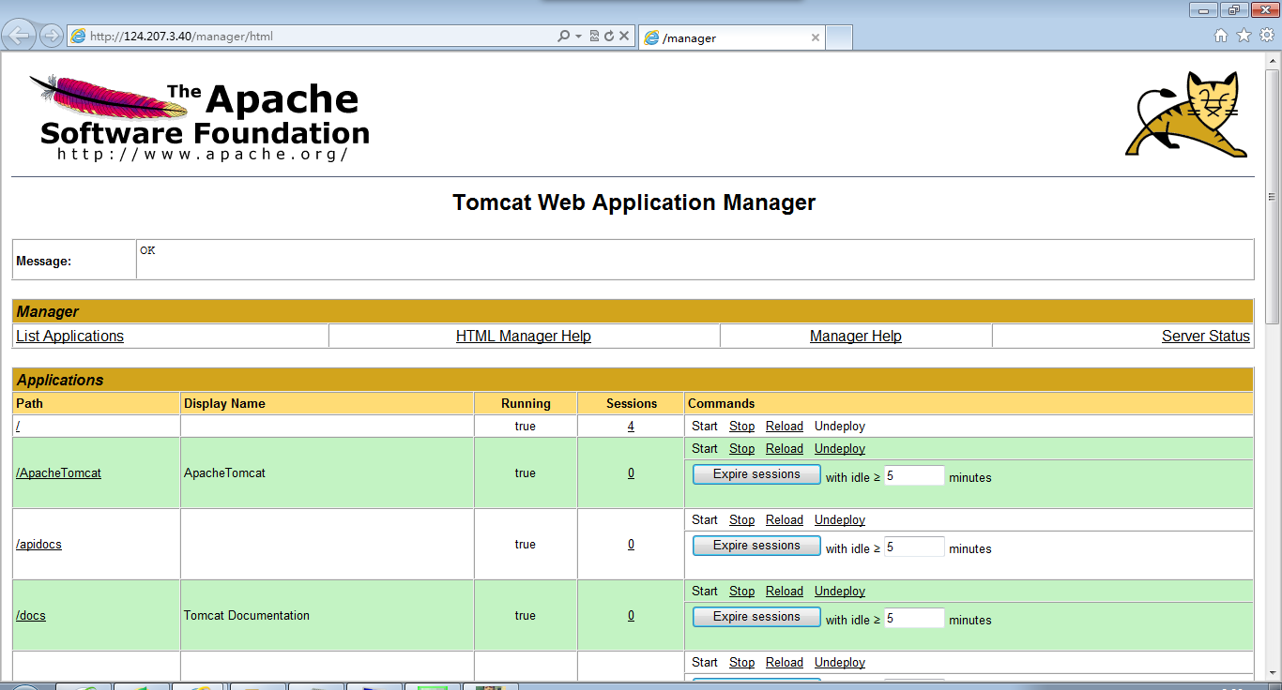Stop the root / application
The height and width of the screenshot is (690, 1282).
click(x=741, y=427)
